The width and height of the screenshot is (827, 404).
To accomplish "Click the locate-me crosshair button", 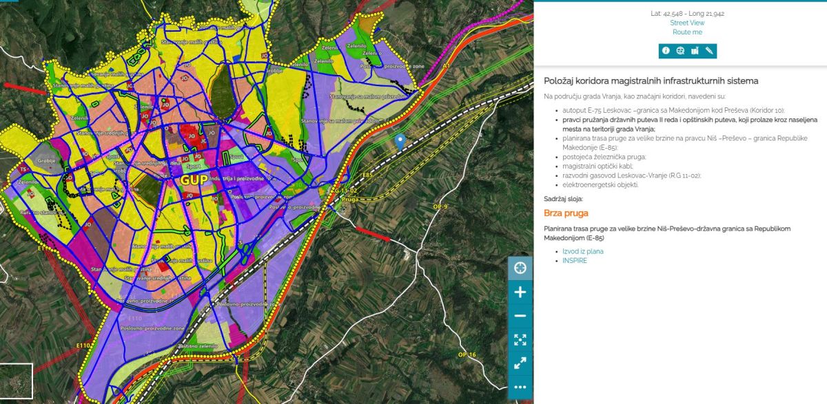I will (x=520, y=268).
